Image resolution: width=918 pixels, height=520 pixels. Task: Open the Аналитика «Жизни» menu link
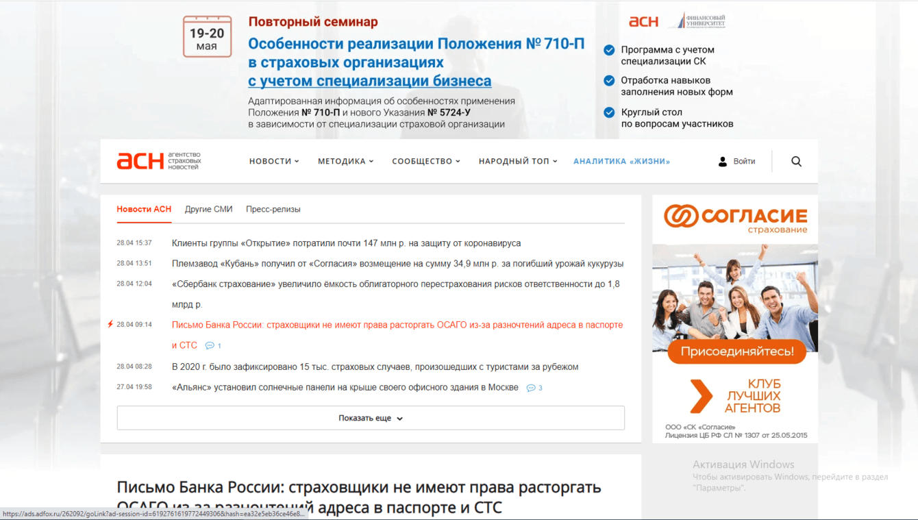(621, 161)
